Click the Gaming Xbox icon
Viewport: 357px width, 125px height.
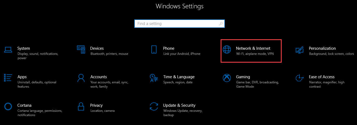click(227, 78)
